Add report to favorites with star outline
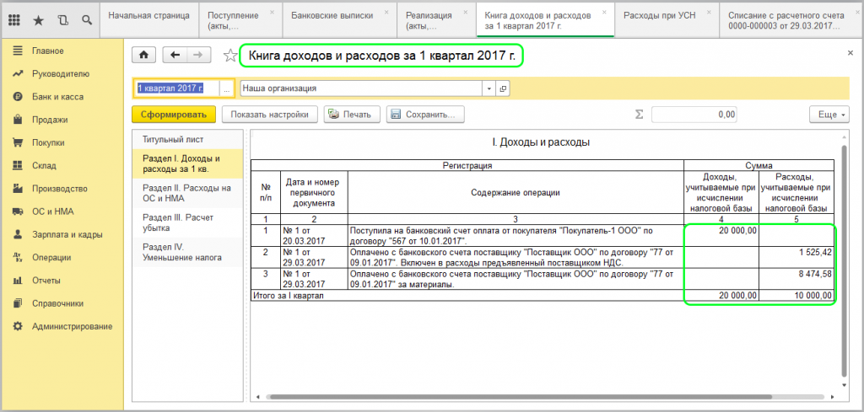The width and height of the screenshot is (864, 412). 229,56
